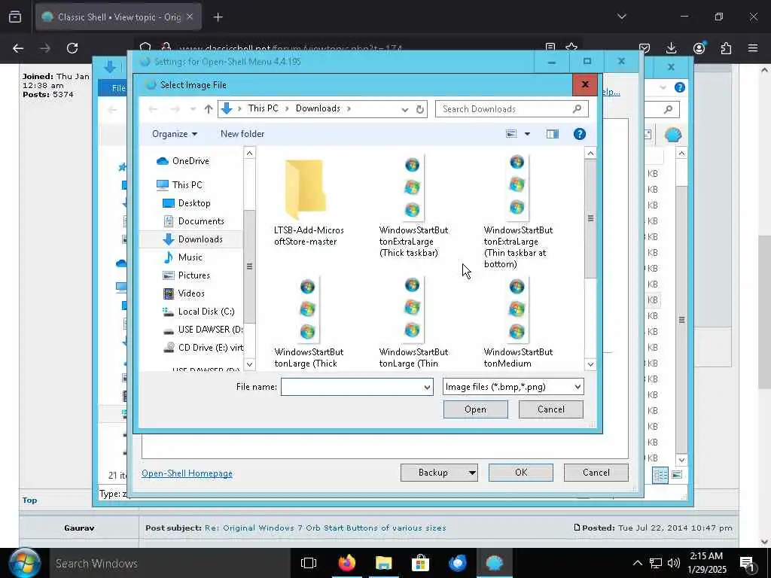Reload the page in Firefox
The width and height of the screenshot is (771, 578).
point(72,48)
